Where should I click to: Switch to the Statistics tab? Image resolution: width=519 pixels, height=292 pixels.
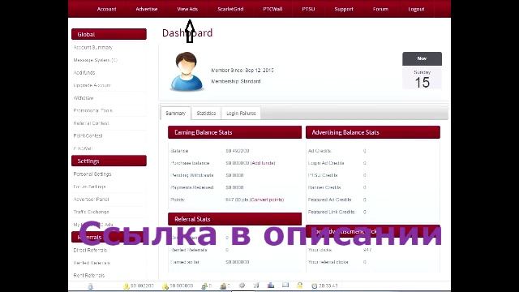[x=206, y=114]
